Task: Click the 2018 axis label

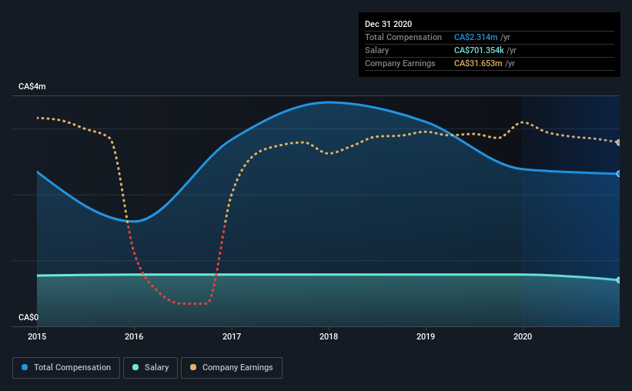Action: point(329,336)
